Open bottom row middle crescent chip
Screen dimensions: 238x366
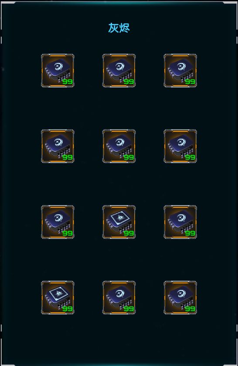(x=119, y=298)
